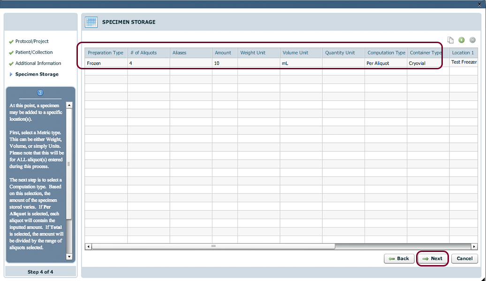486x281 pixels.
Task: Click the table's scroll left arrow
Action: [88, 247]
